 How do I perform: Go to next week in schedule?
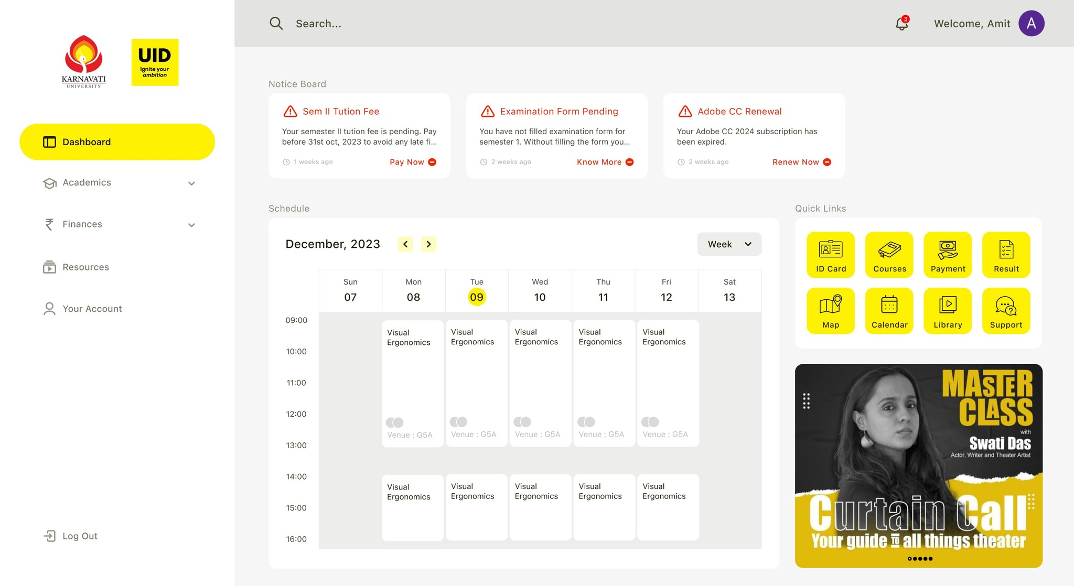pos(428,244)
